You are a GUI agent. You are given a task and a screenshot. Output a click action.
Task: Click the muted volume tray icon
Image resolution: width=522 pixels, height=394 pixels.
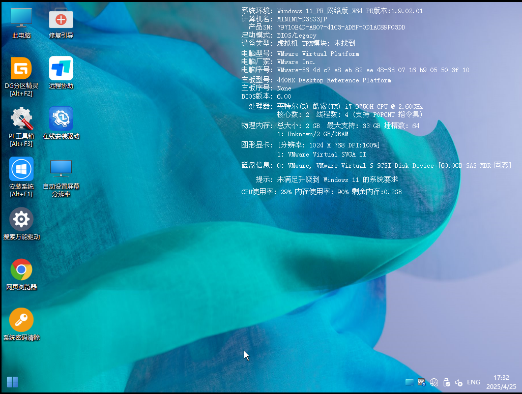[x=459, y=383]
